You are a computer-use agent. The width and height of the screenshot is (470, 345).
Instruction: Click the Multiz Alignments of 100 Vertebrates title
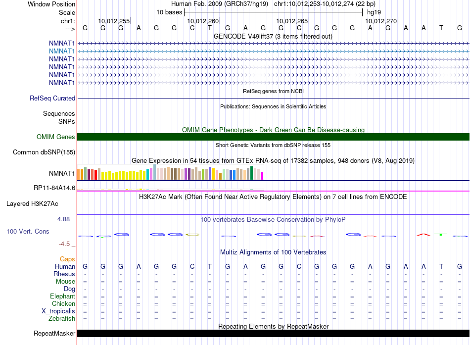coord(273,252)
